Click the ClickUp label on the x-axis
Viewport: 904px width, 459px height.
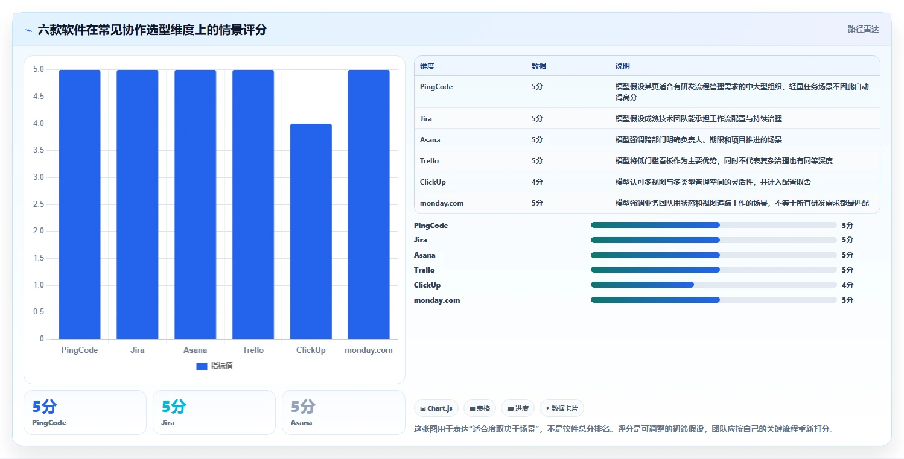pyautogui.click(x=311, y=350)
